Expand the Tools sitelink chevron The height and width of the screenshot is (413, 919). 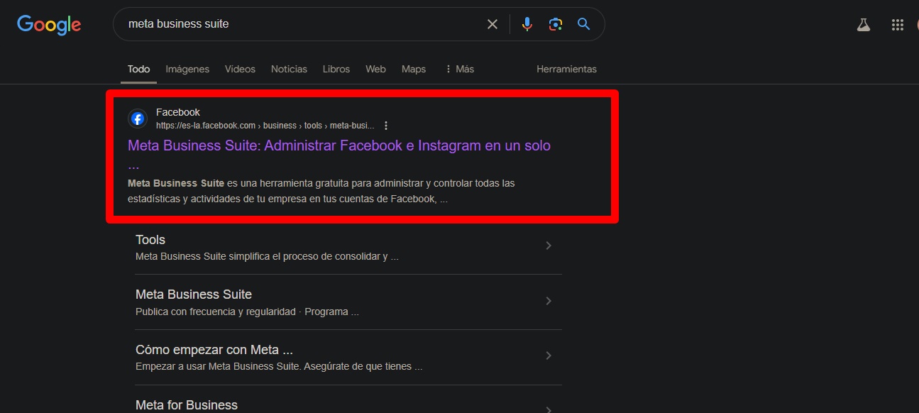pyautogui.click(x=548, y=246)
